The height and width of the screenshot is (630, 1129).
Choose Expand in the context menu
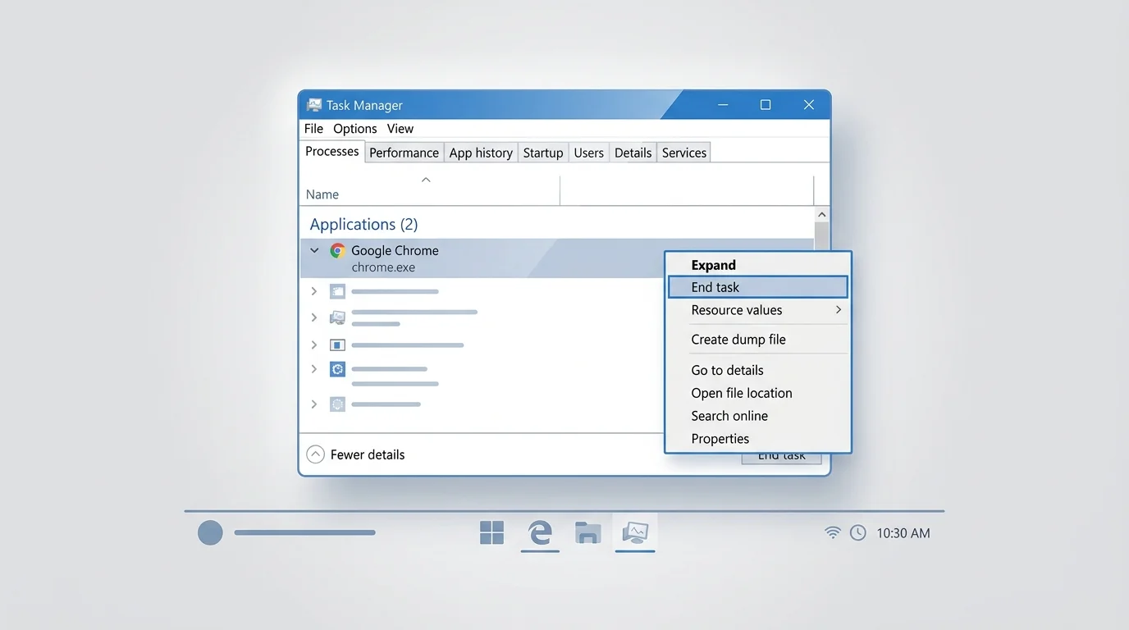(758, 265)
